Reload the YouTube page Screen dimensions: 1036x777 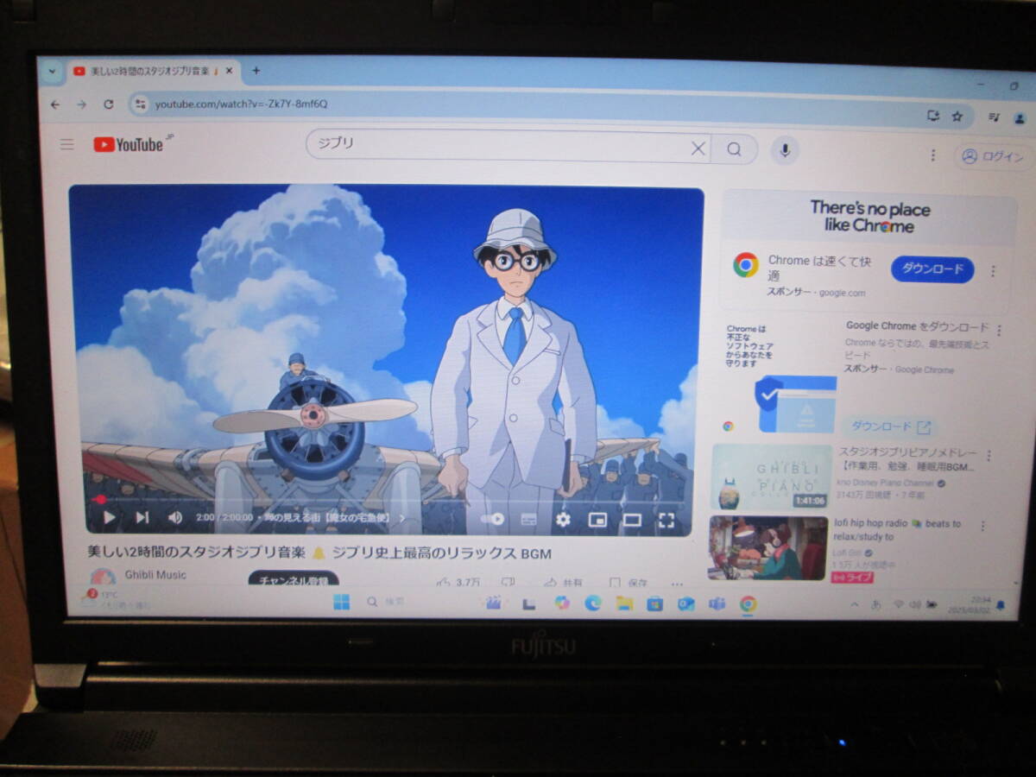coord(108,104)
